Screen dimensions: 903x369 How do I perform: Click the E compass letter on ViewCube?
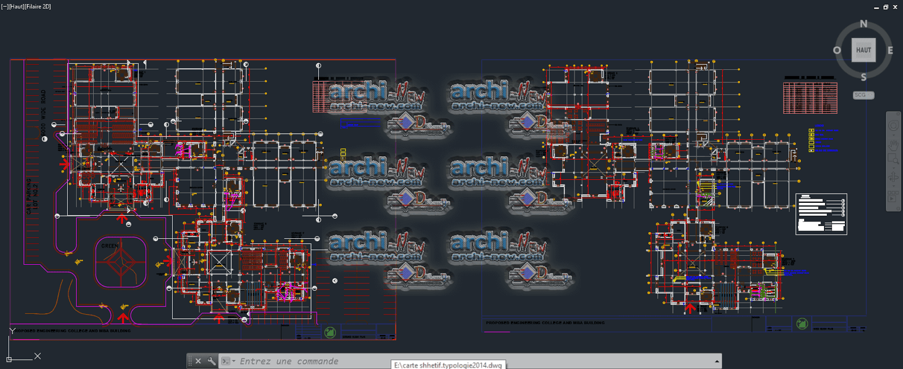pos(890,50)
